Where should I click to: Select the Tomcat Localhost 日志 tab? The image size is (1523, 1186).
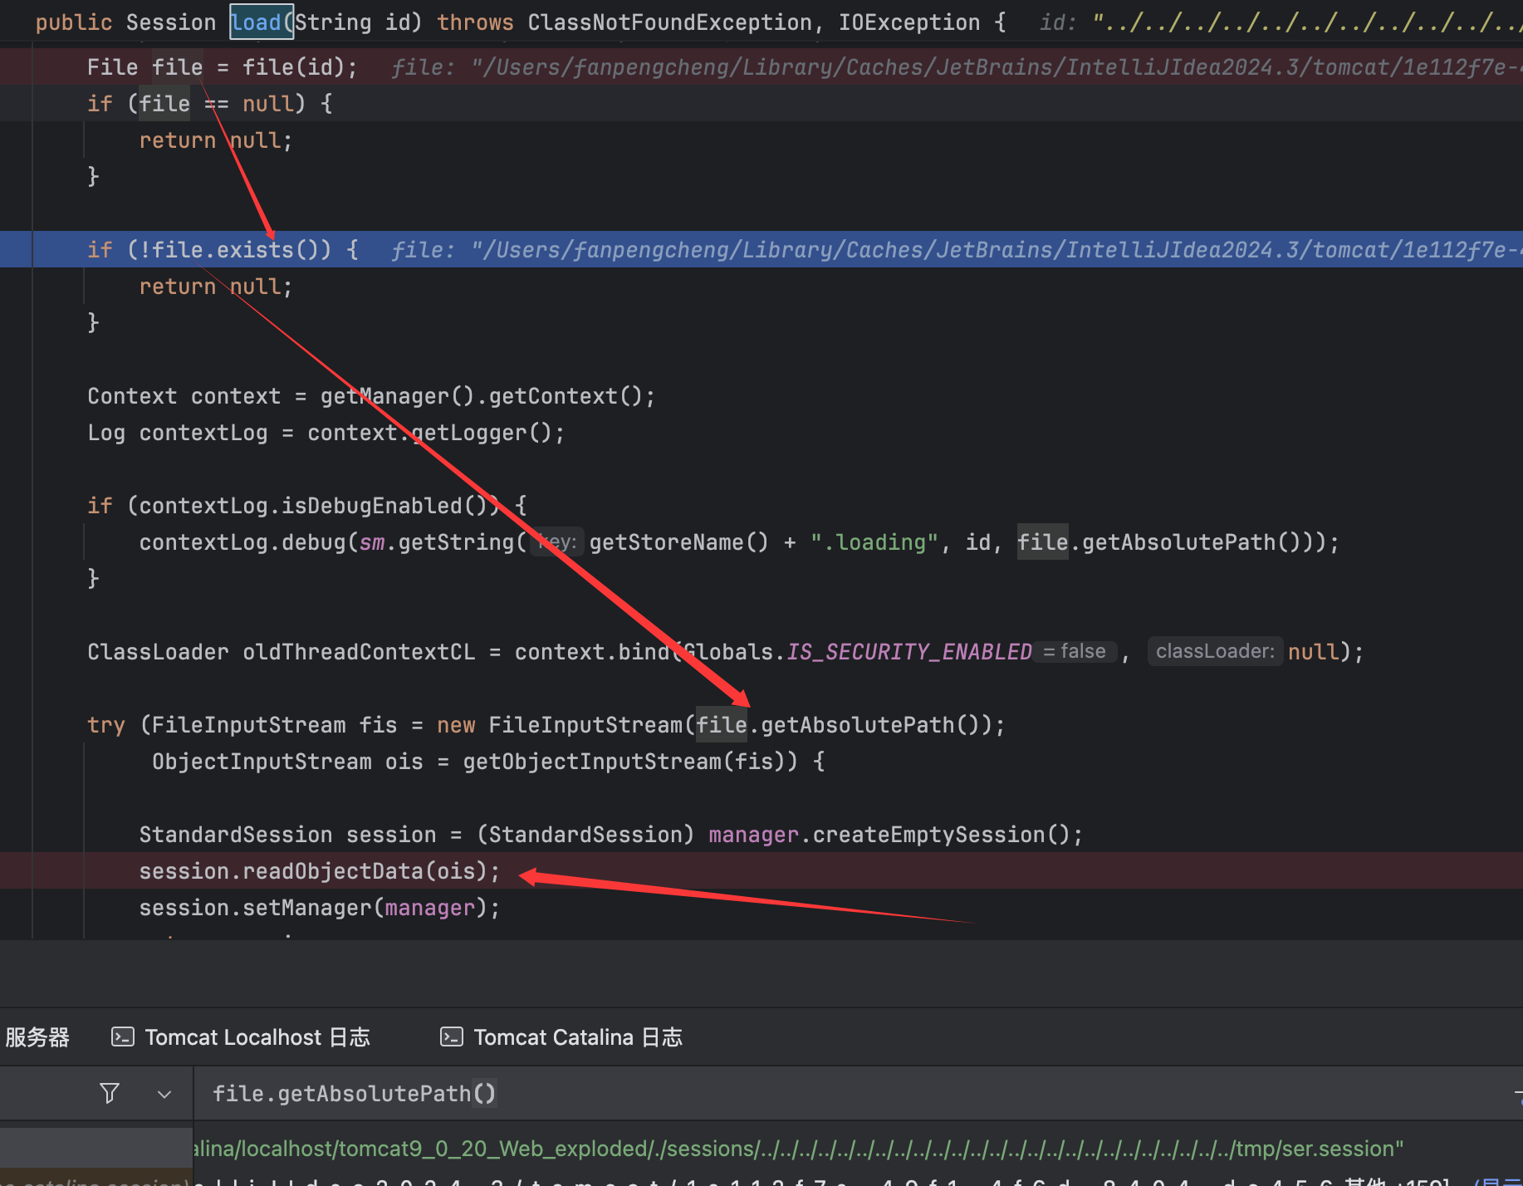click(x=257, y=1037)
